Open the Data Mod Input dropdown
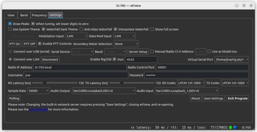Image resolution: width=257 pixels, height=132 pixels. pyautogui.click(x=124, y=36)
